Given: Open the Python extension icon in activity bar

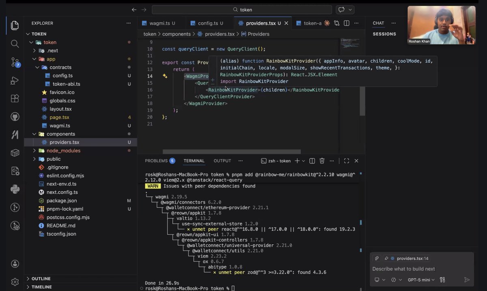Looking at the screenshot, I should 15,189.
